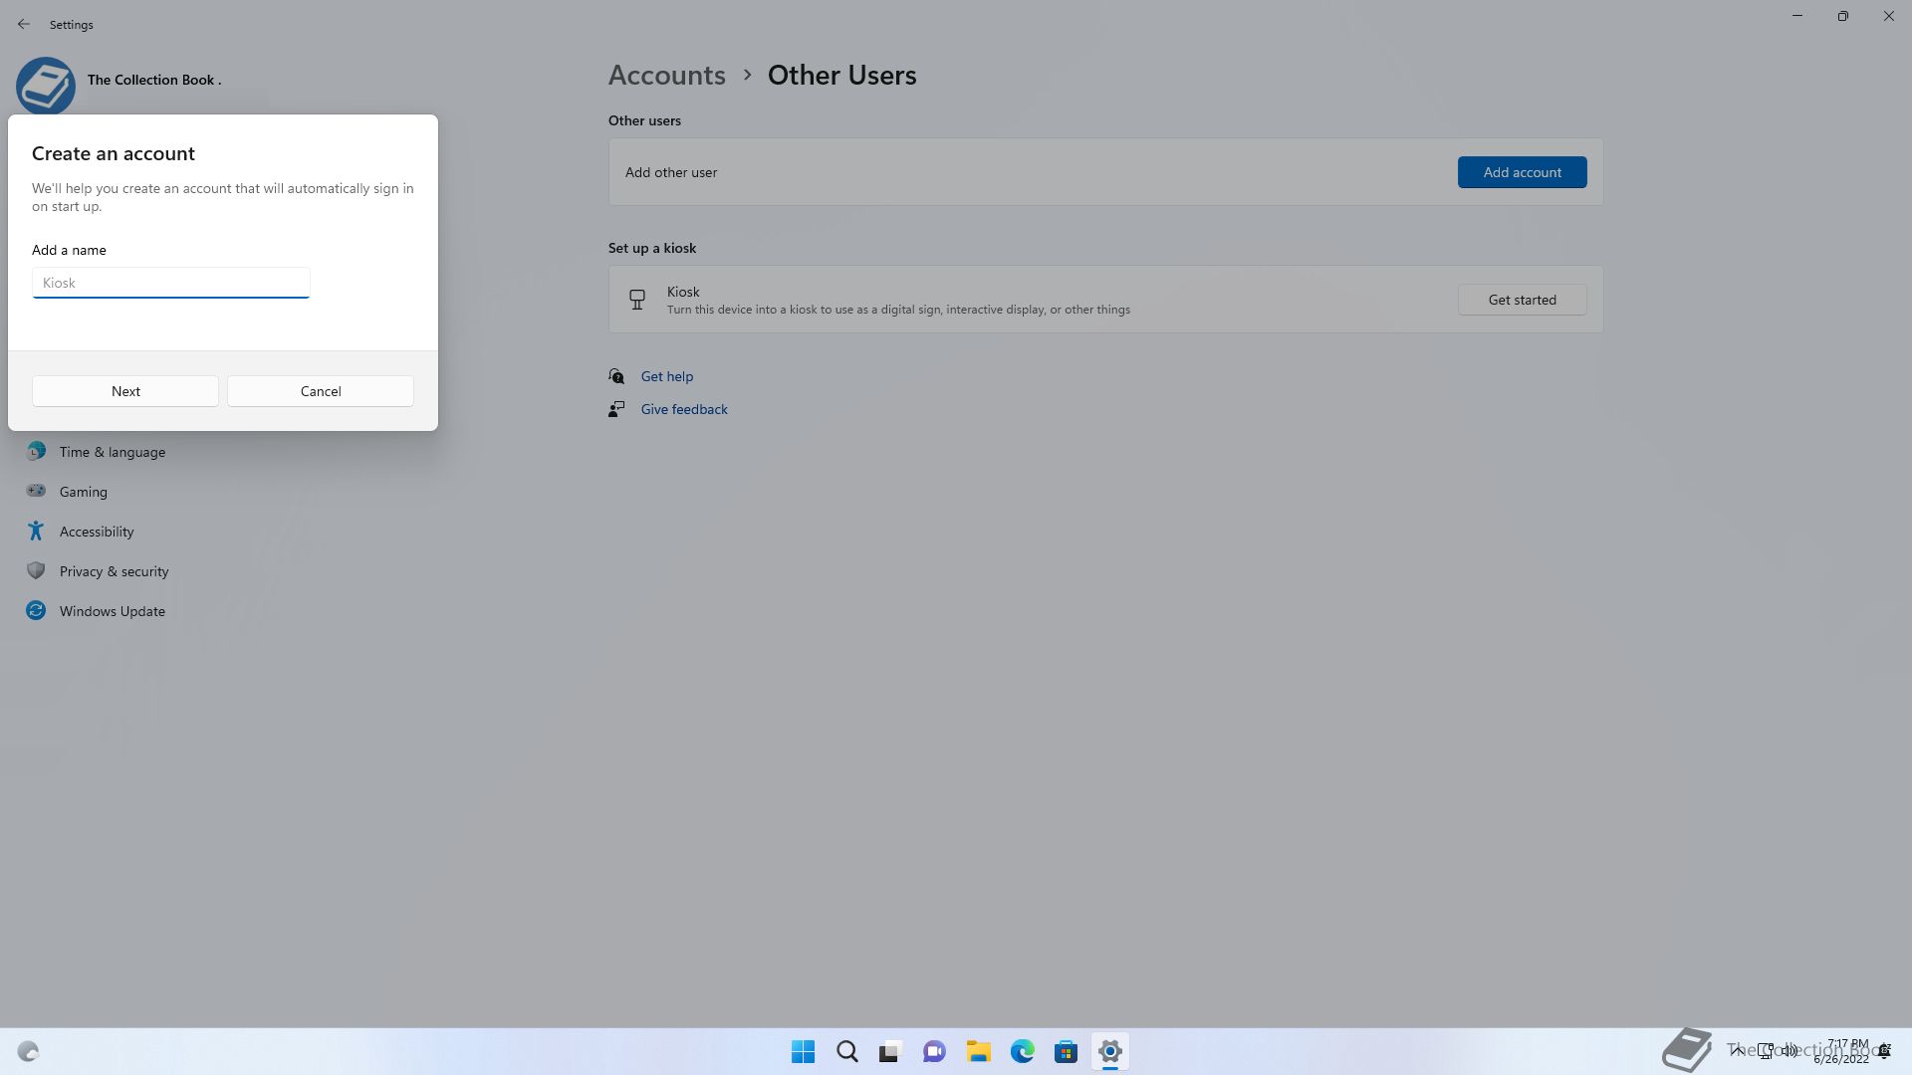Open taskbar Search

click(x=846, y=1051)
